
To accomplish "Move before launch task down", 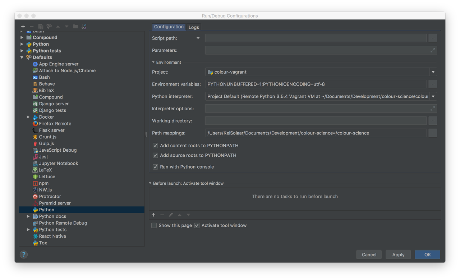I will [188, 215].
